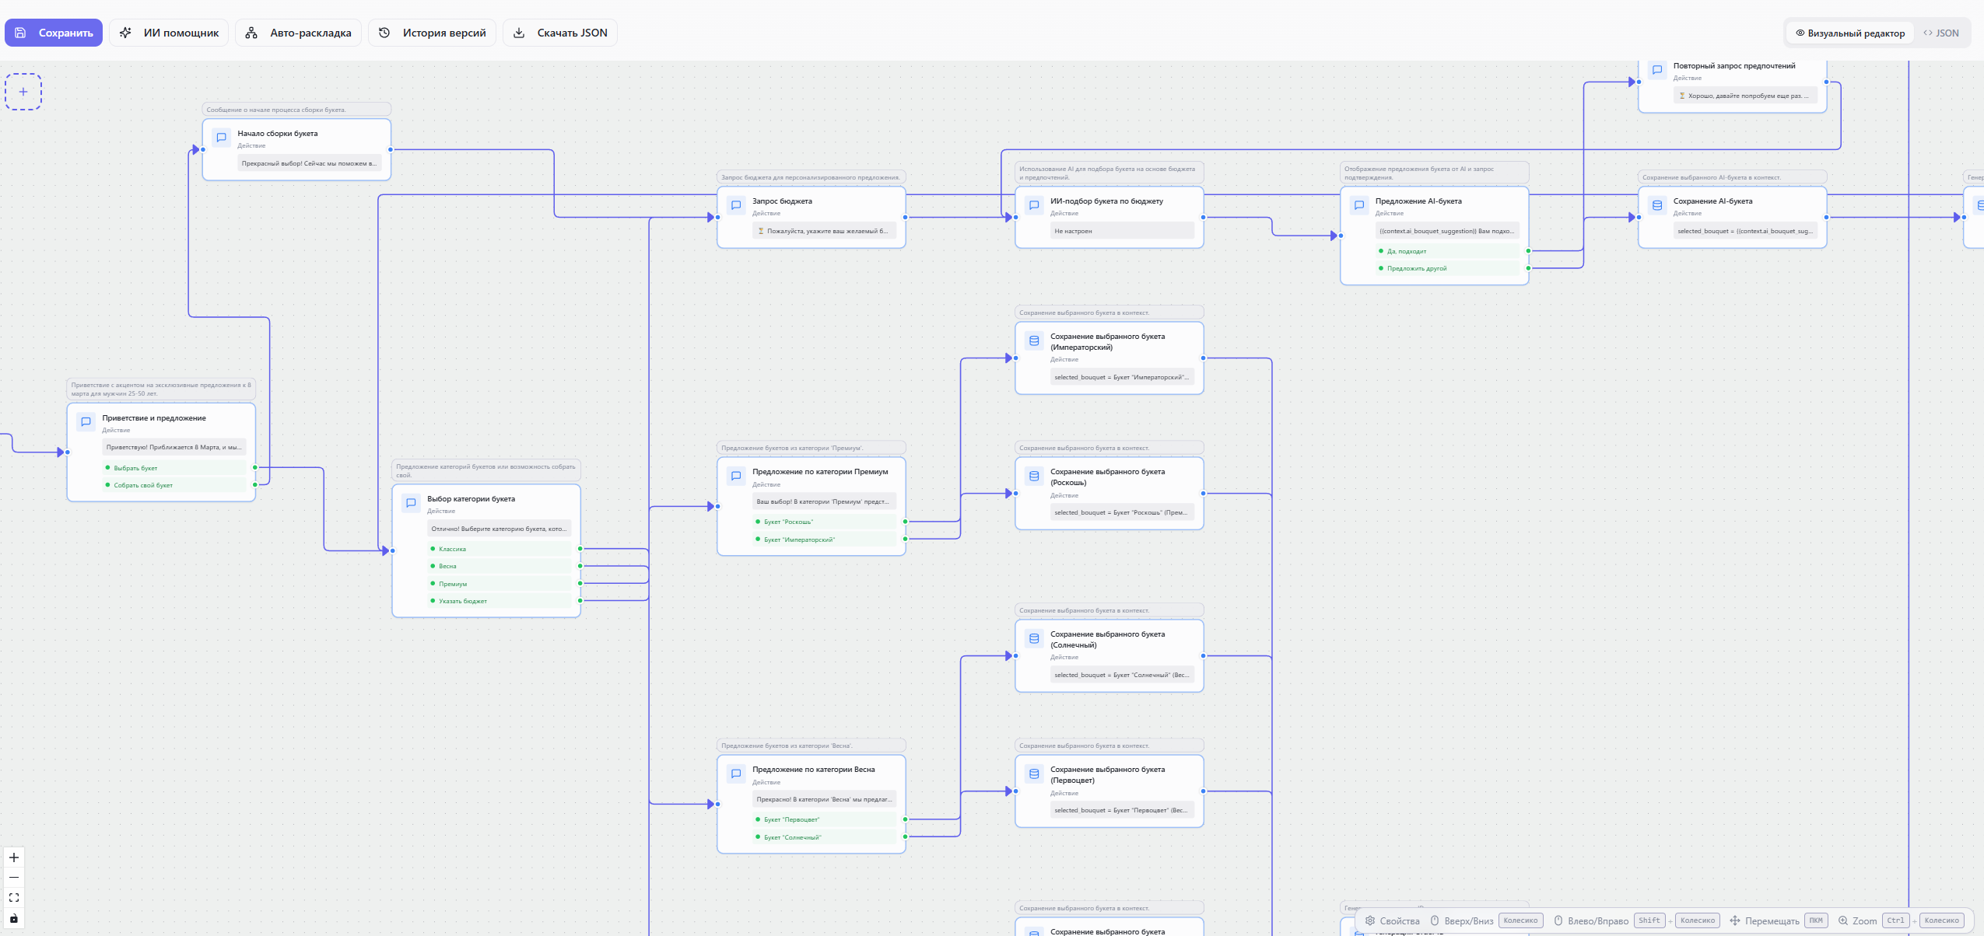Open История версий version history
Image resolution: width=1984 pixels, height=936 pixels.
432,33
